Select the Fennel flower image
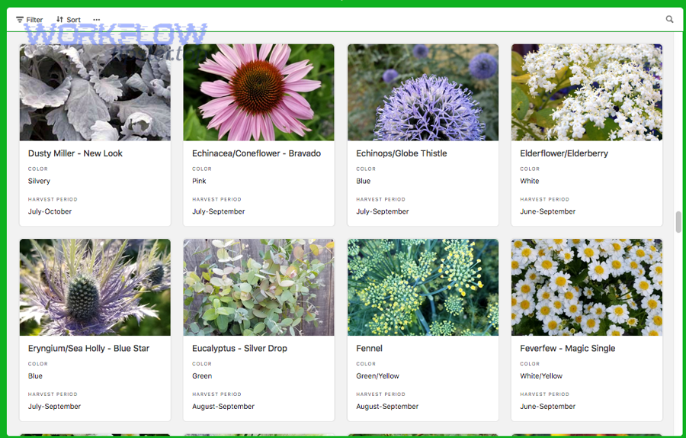Image resolution: width=686 pixels, height=438 pixels. click(423, 287)
